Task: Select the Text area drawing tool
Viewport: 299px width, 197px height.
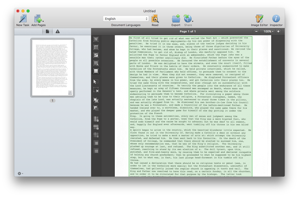Action: point(96,39)
